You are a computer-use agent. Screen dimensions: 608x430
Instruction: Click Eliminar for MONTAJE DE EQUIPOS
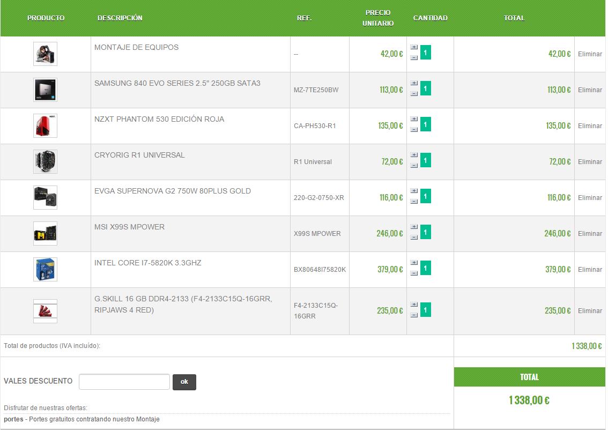pyautogui.click(x=590, y=54)
